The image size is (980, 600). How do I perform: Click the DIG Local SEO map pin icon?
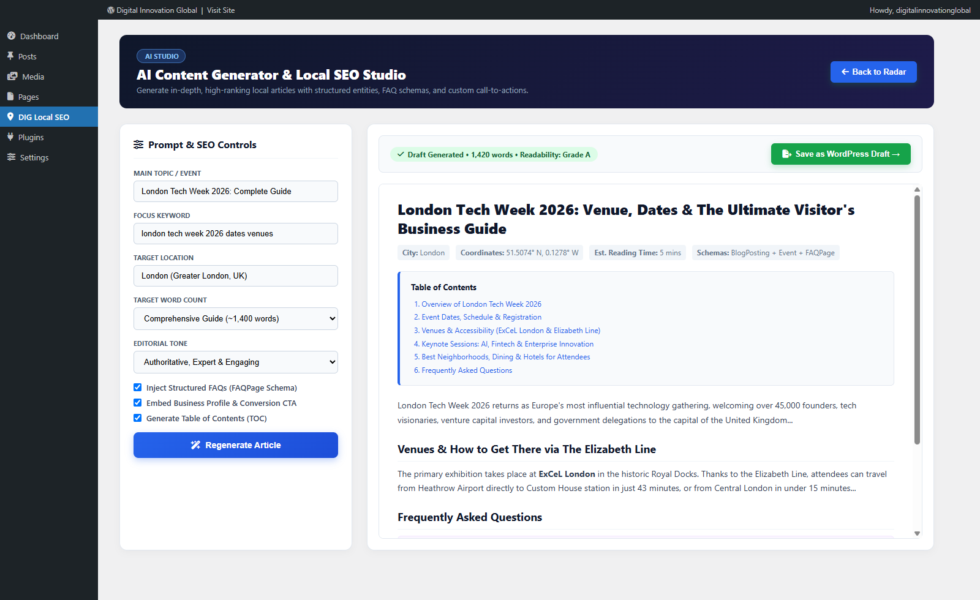click(x=10, y=117)
